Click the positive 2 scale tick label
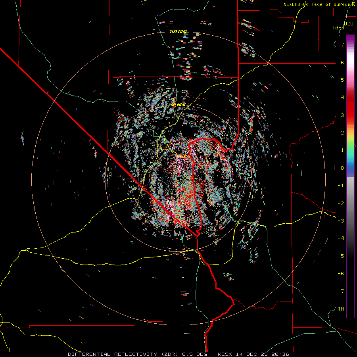This screenshot has height=357, width=357. 342,133
